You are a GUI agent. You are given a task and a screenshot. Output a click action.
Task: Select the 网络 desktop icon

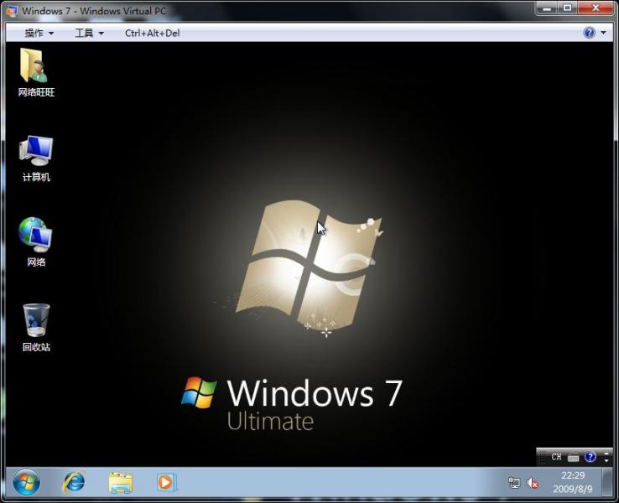pos(36,242)
